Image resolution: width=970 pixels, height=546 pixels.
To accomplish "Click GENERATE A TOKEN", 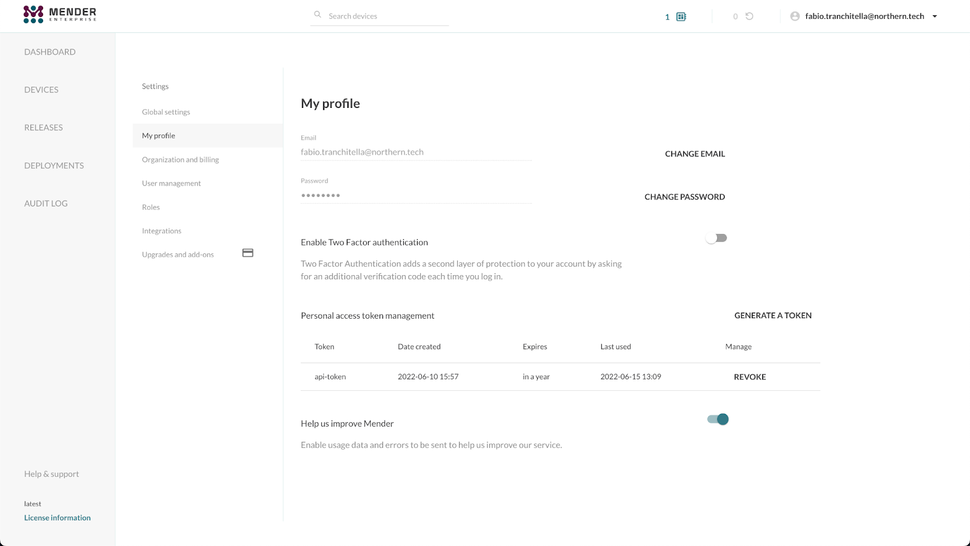I will click(x=772, y=315).
